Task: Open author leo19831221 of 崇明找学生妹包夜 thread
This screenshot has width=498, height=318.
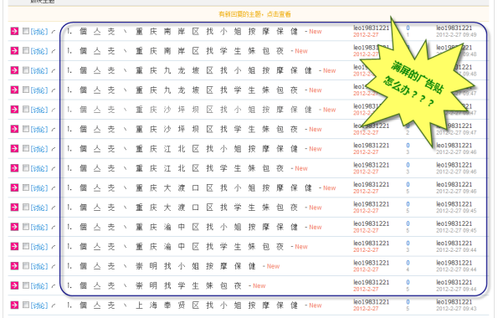Action: click(x=372, y=282)
